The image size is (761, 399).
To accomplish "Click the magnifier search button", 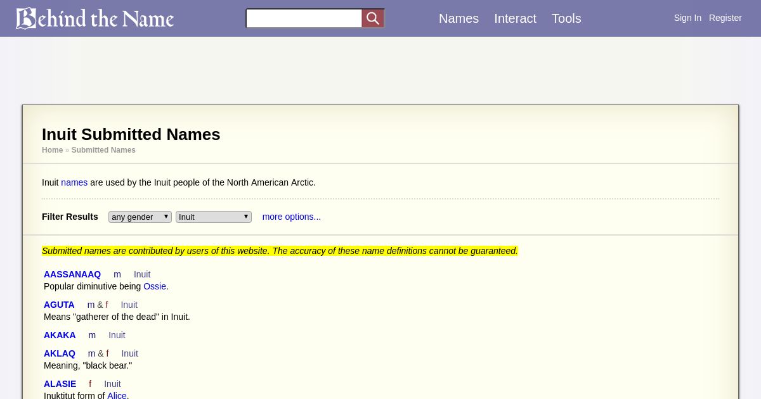I will pyautogui.click(x=373, y=18).
